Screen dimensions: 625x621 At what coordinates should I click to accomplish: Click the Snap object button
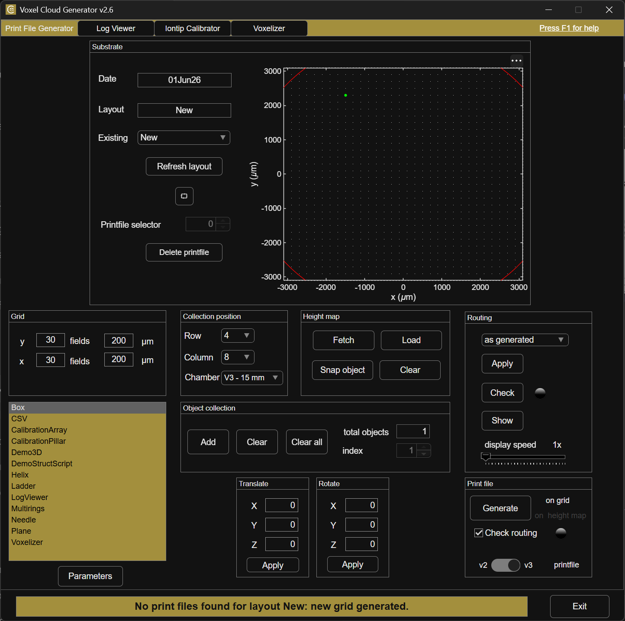342,370
